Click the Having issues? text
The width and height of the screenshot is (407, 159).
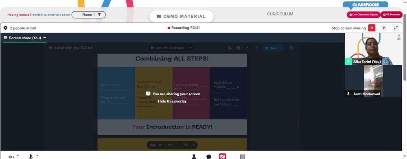click(x=20, y=15)
